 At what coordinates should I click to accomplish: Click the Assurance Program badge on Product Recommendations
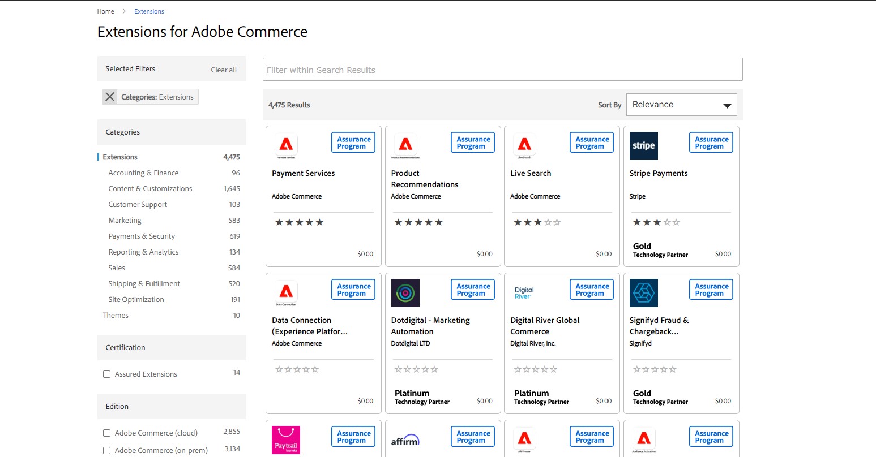coord(473,143)
